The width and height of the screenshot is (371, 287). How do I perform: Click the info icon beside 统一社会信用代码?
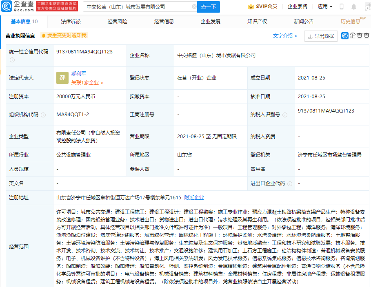point(12,60)
